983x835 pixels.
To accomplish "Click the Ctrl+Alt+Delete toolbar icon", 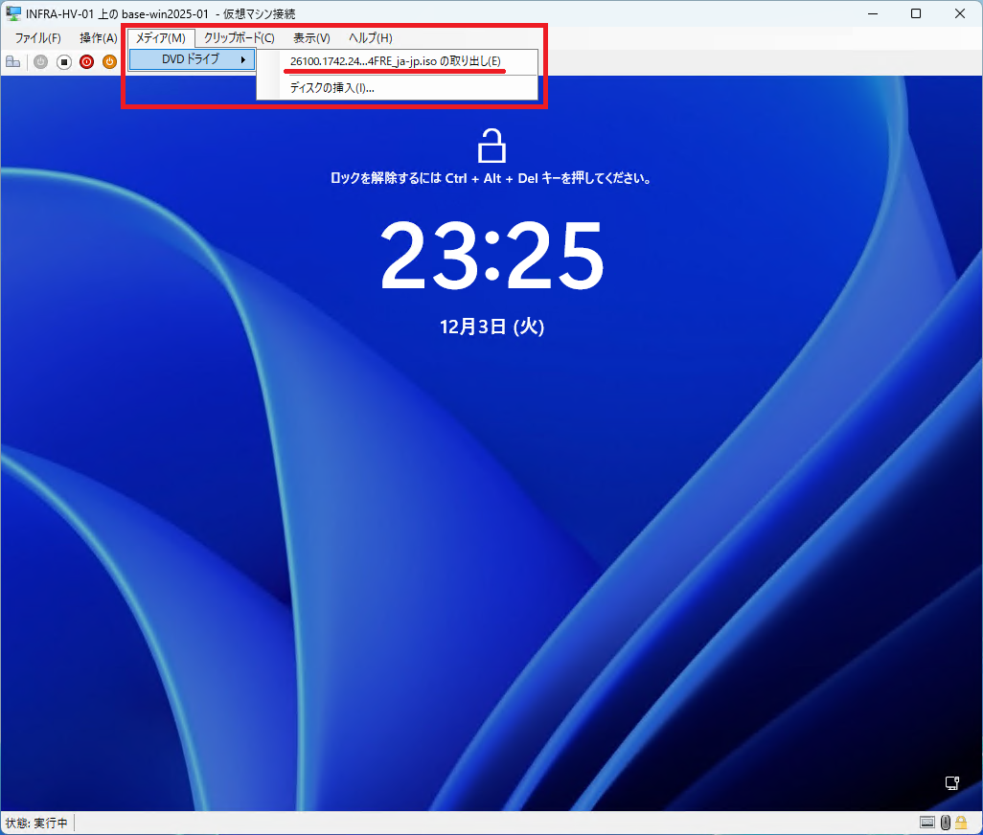I will pyautogui.click(x=13, y=62).
